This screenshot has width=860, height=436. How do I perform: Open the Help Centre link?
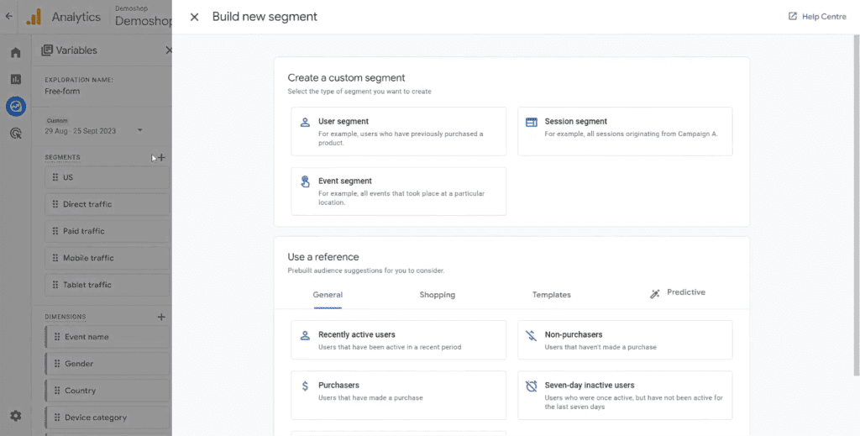coord(817,17)
